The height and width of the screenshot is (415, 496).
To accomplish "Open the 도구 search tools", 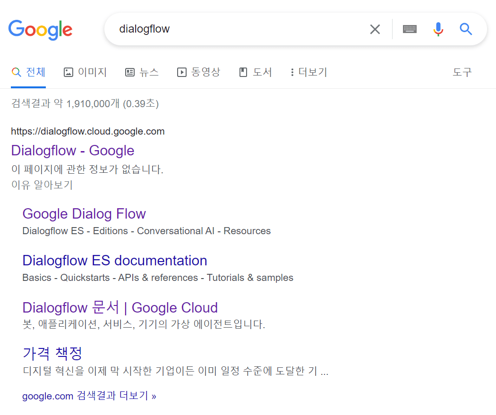I will 462,72.
